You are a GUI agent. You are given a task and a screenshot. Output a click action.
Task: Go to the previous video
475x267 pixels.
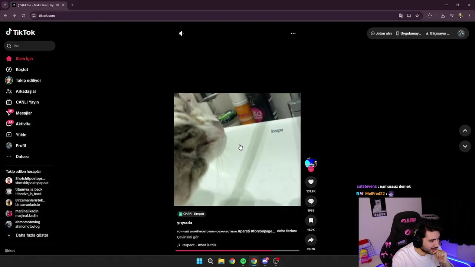pos(465,131)
